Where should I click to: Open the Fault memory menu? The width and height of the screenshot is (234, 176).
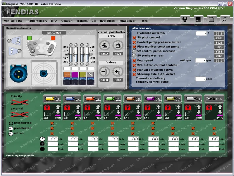(37, 21)
